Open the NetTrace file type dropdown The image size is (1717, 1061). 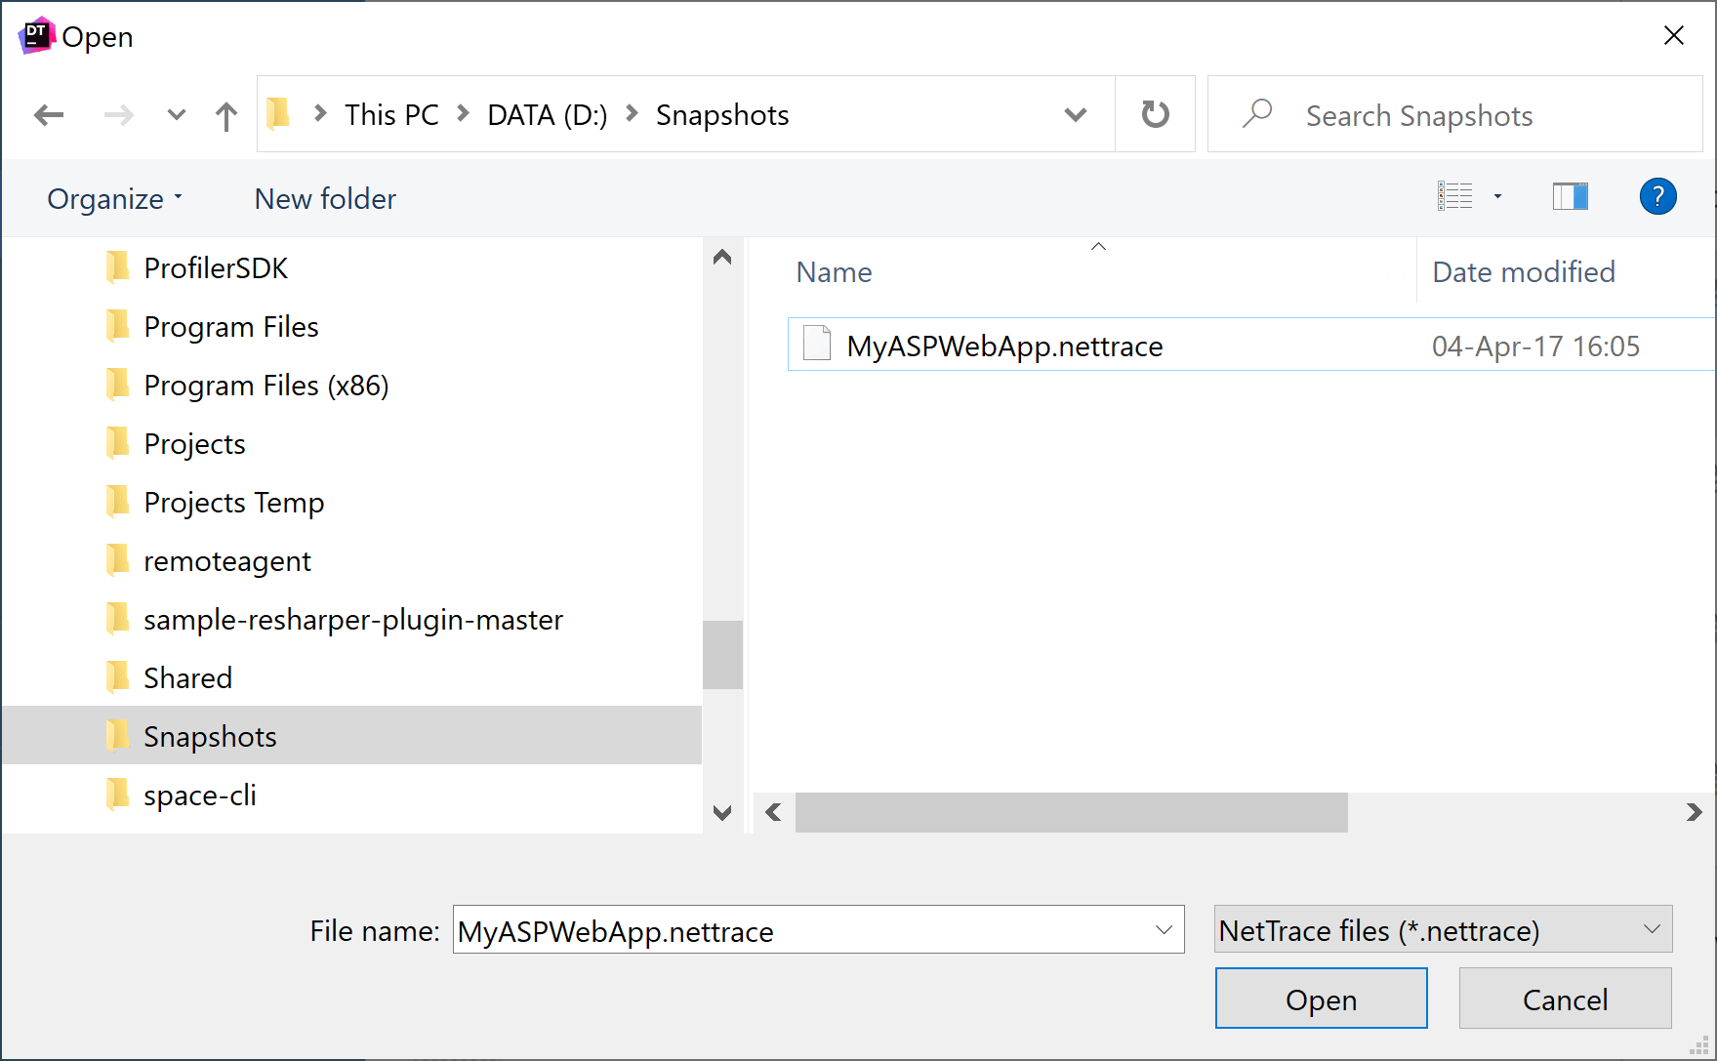tap(1443, 930)
